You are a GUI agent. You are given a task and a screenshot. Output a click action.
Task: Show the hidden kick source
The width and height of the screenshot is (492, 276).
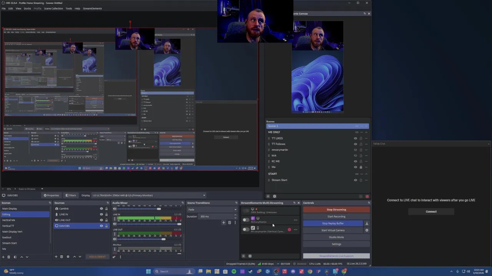click(356, 156)
